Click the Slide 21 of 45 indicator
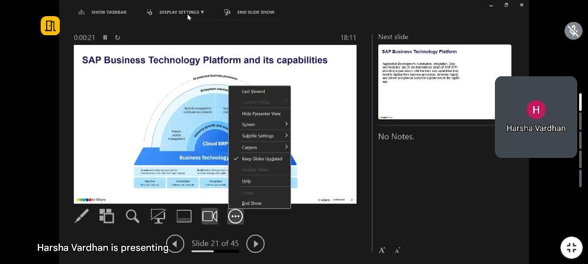Image resolution: width=588 pixels, height=264 pixels. pyautogui.click(x=215, y=243)
